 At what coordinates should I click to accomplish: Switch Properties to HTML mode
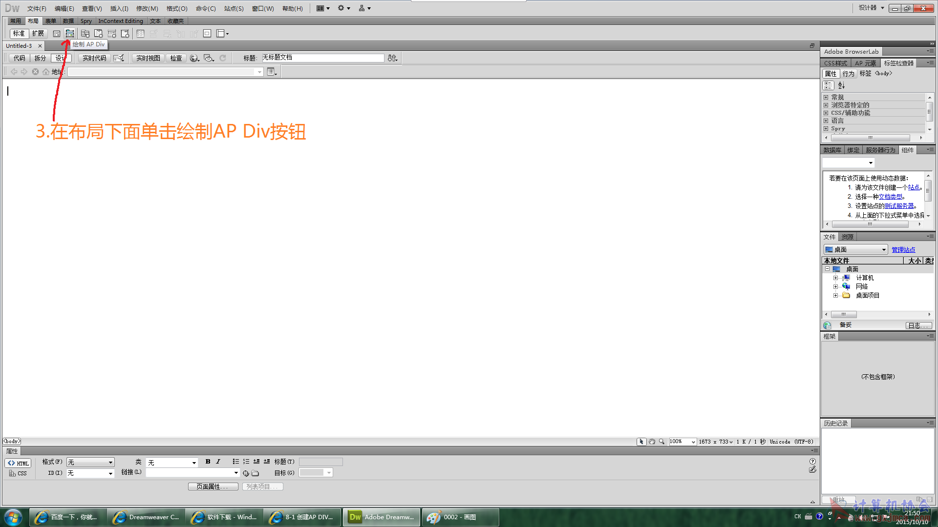coord(18,463)
